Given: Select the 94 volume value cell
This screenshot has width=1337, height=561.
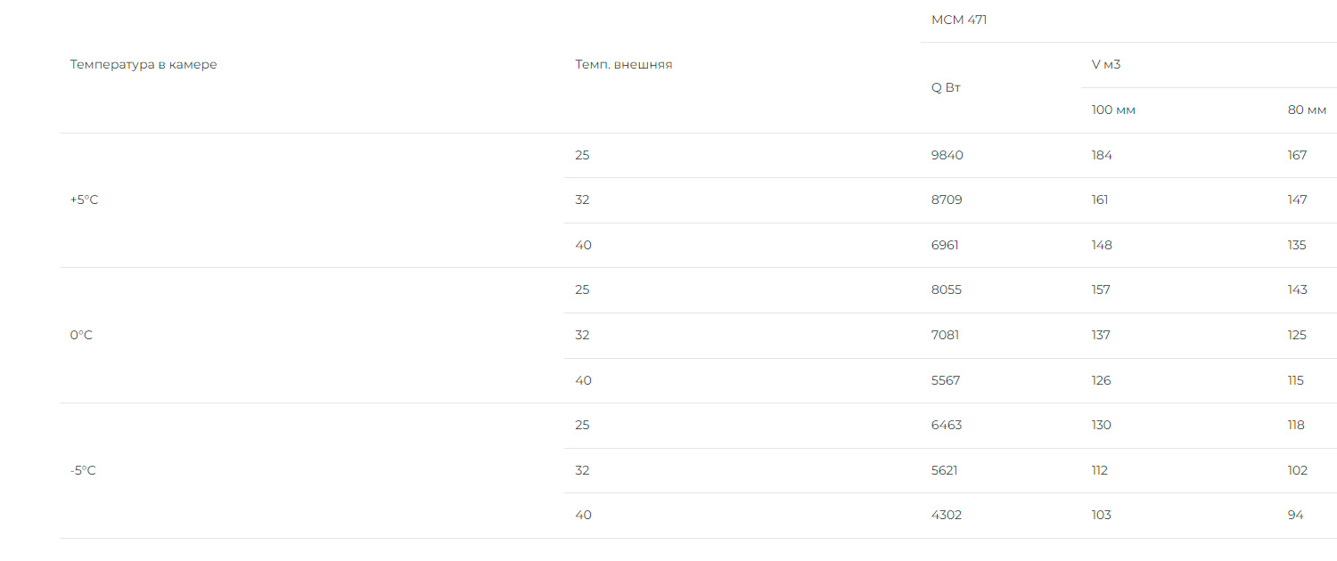Looking at the screenshot, I should pos(1295,516).
